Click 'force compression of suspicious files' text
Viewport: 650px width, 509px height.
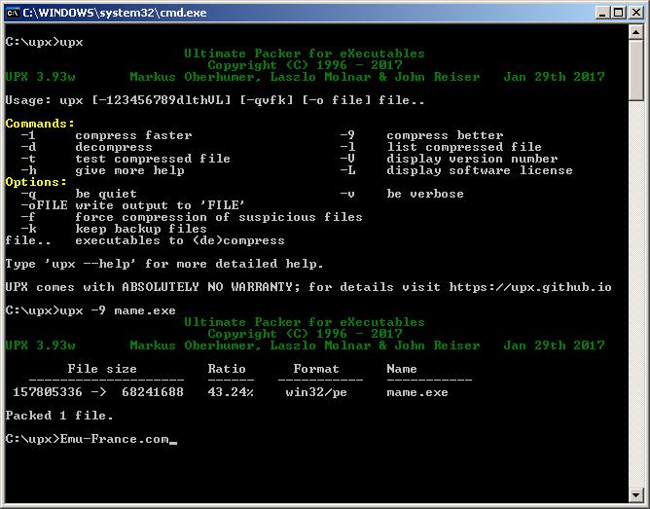(219, 217)
